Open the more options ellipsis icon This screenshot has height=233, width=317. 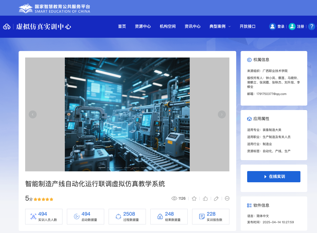coord(227,198)
